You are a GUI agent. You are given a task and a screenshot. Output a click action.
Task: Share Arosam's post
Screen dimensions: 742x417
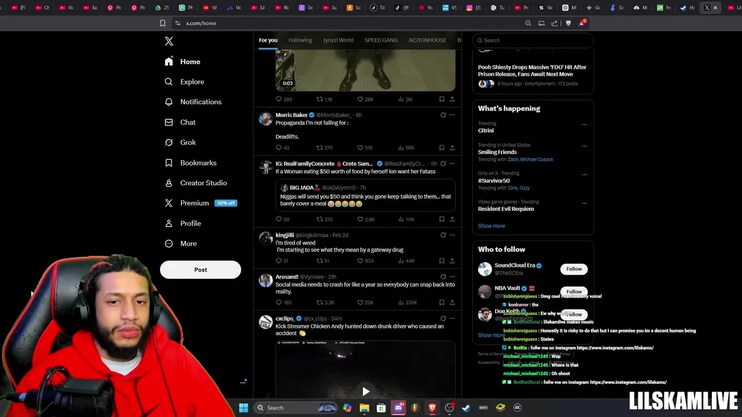[452, 302]
